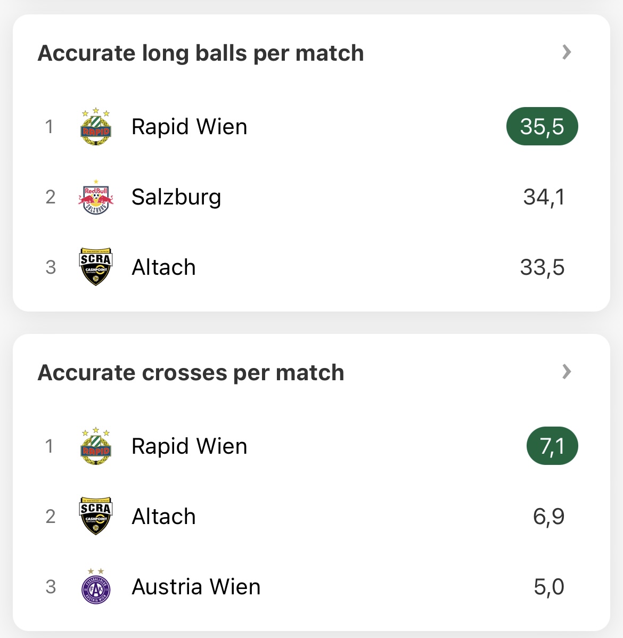The image size is (623, 638).
Task: Click Rapid Wien crest in crosses list
Action: 96,446
